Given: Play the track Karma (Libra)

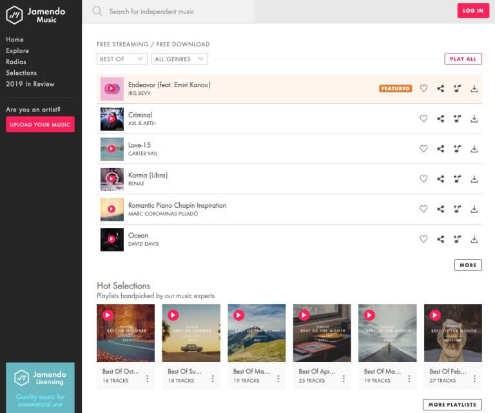Looking at the screenshot, I should [x=112, y=179].
